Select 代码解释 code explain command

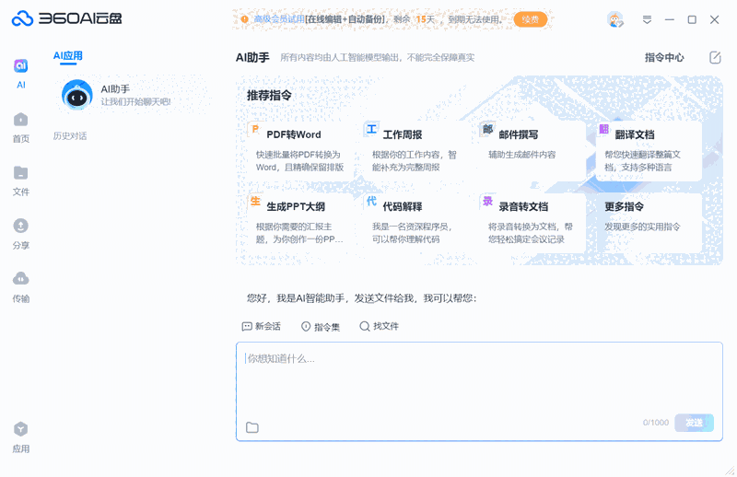click(x=415, y=223)
